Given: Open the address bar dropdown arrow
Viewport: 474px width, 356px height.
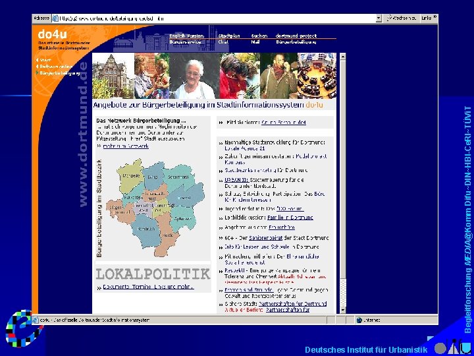Looking at the screenshot, I should click(379, 18).
